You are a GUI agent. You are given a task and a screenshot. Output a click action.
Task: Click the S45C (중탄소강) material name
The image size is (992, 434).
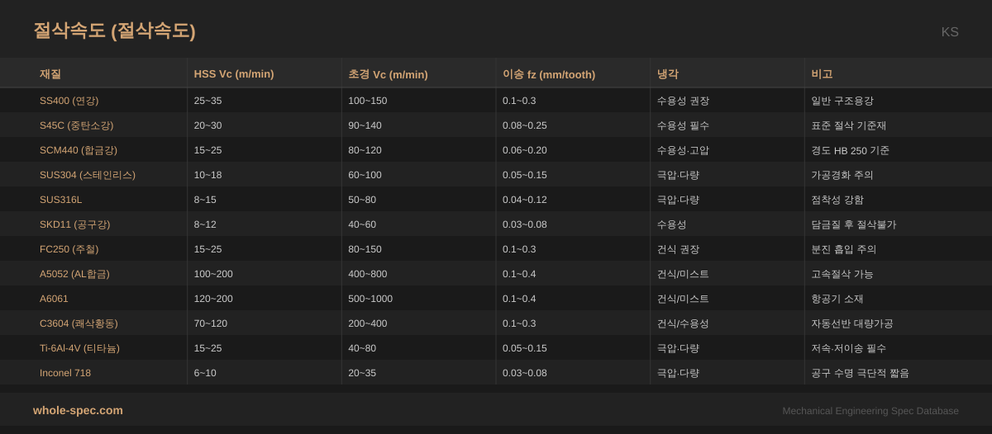pyautogui.click(x=76, y=125)
